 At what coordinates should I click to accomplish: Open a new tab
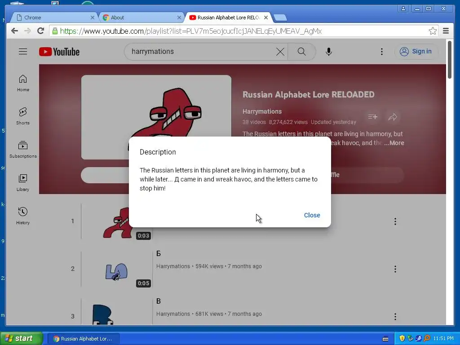click(280, 18)
